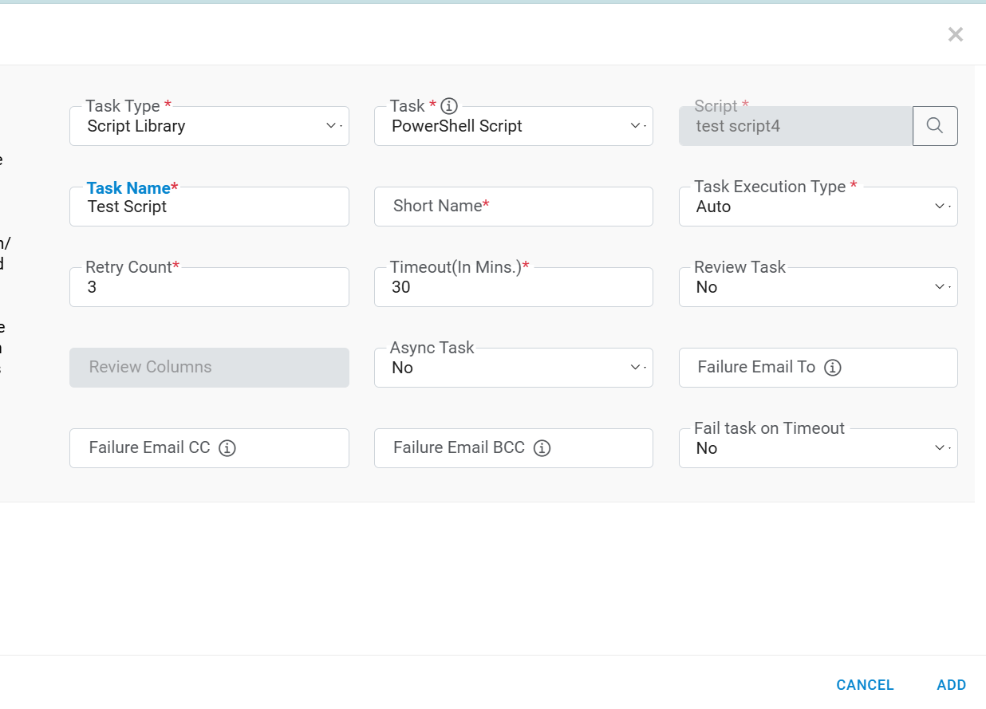
Task: Click the info icon beside Task label
Action: pos(449,106)
